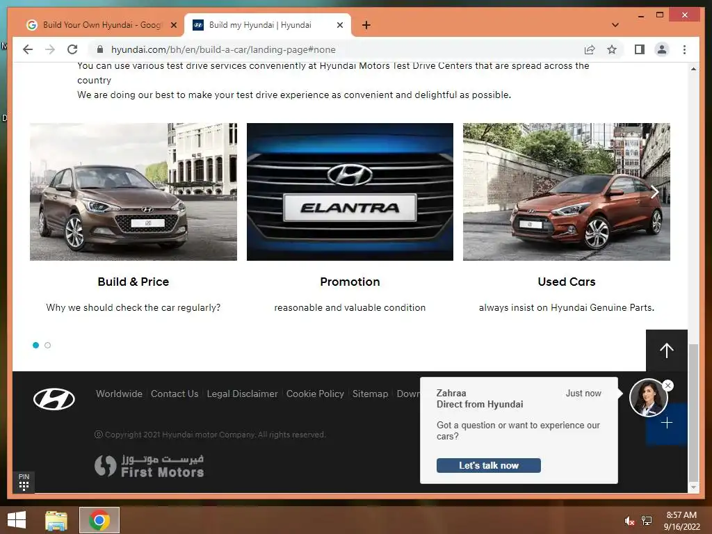Click the scrollbar up arrow

coord(693,69)
